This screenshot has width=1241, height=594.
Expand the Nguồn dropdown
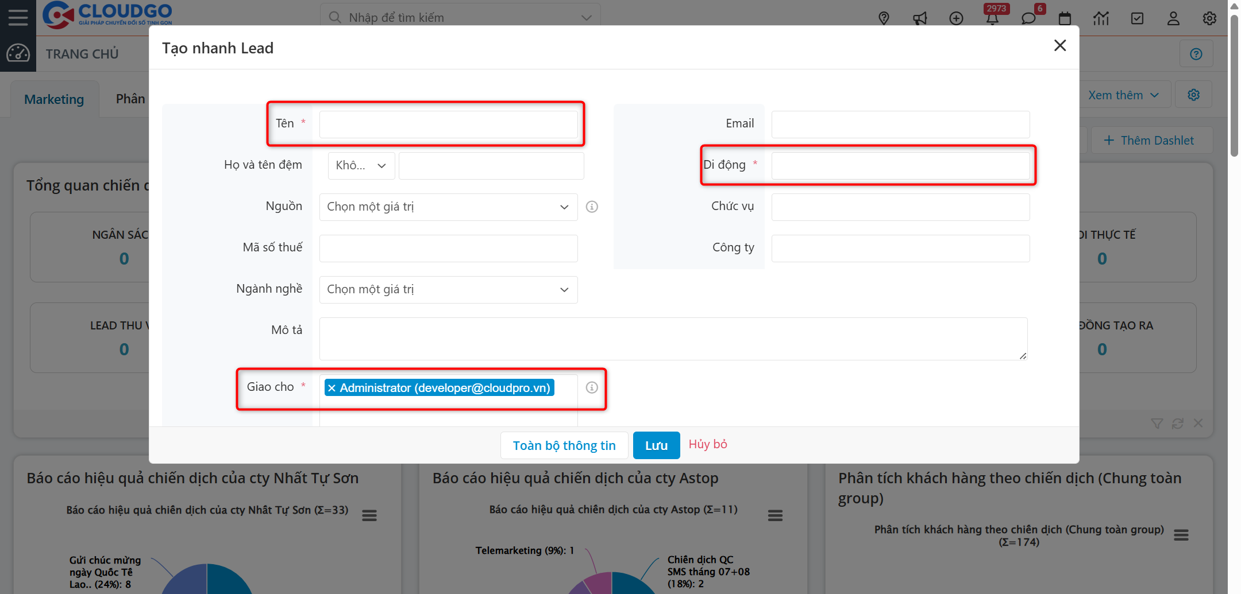(x=448, y=207)
